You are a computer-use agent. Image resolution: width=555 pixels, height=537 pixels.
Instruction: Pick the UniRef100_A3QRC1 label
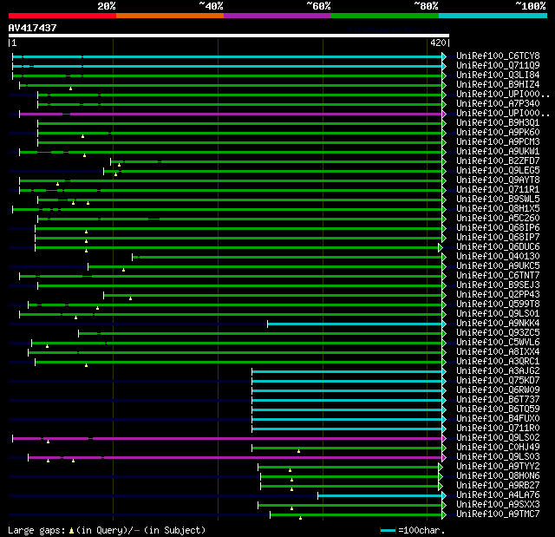(x=498, y=362)
